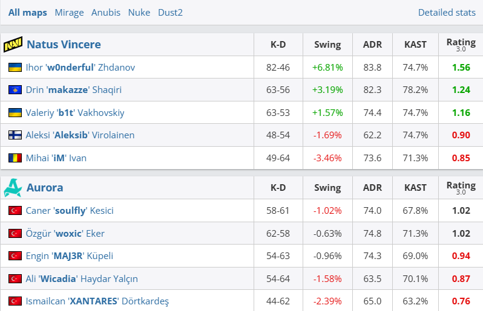Open the Detailed stats link

[x=447, y=12]
